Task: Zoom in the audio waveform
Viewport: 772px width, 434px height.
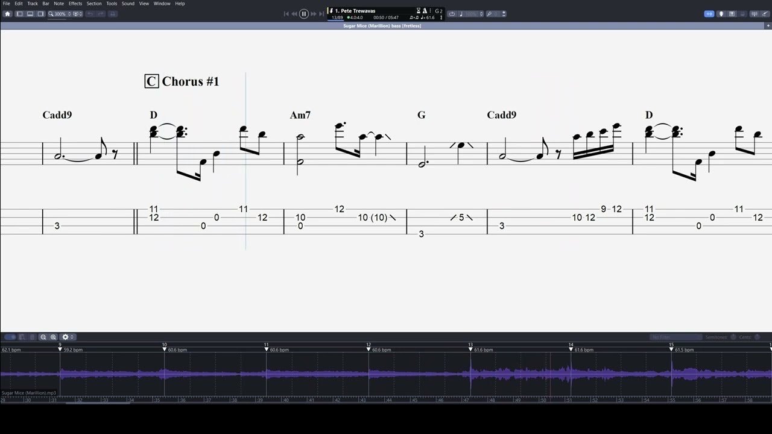Action: (x=54, y=337)
